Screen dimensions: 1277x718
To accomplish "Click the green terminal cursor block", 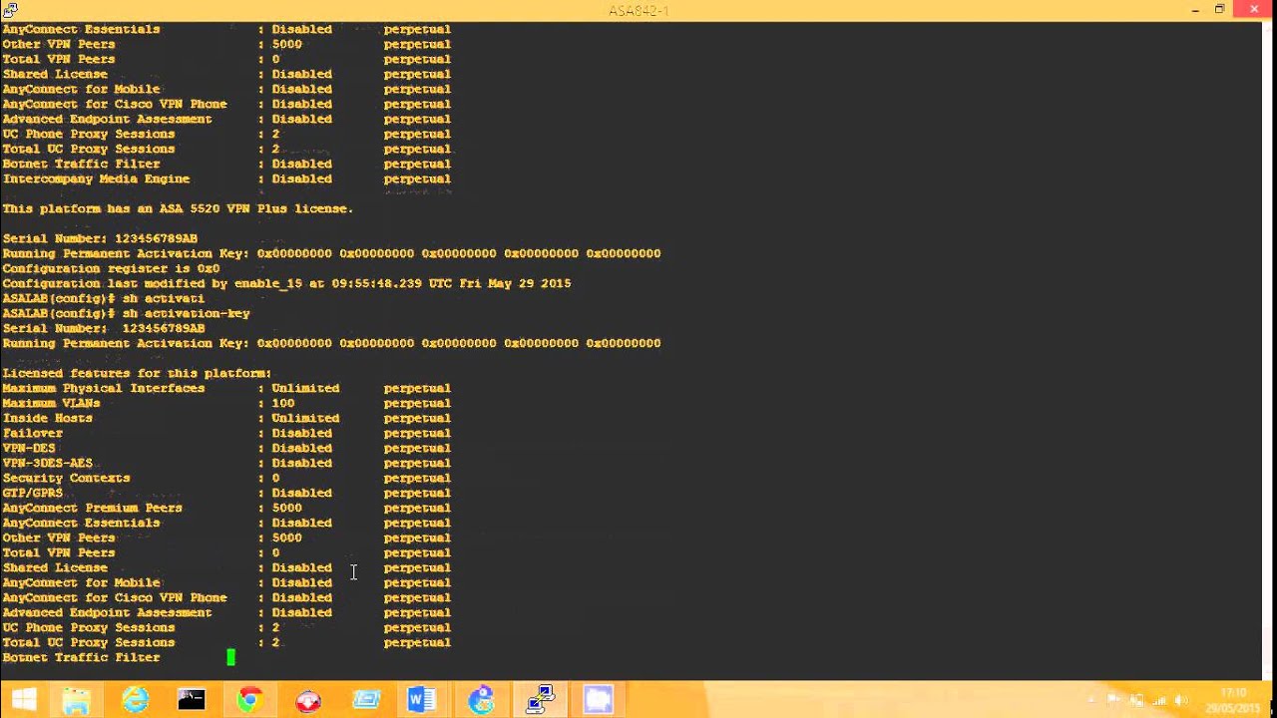I will pyautogui.click(x=230, y=657).
